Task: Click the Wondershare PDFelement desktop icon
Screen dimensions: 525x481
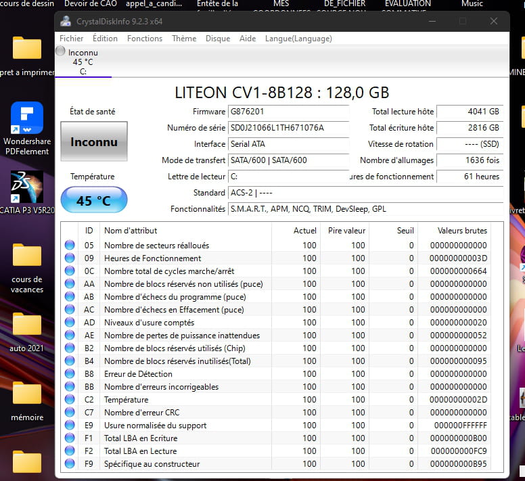Action: (27, 118)
